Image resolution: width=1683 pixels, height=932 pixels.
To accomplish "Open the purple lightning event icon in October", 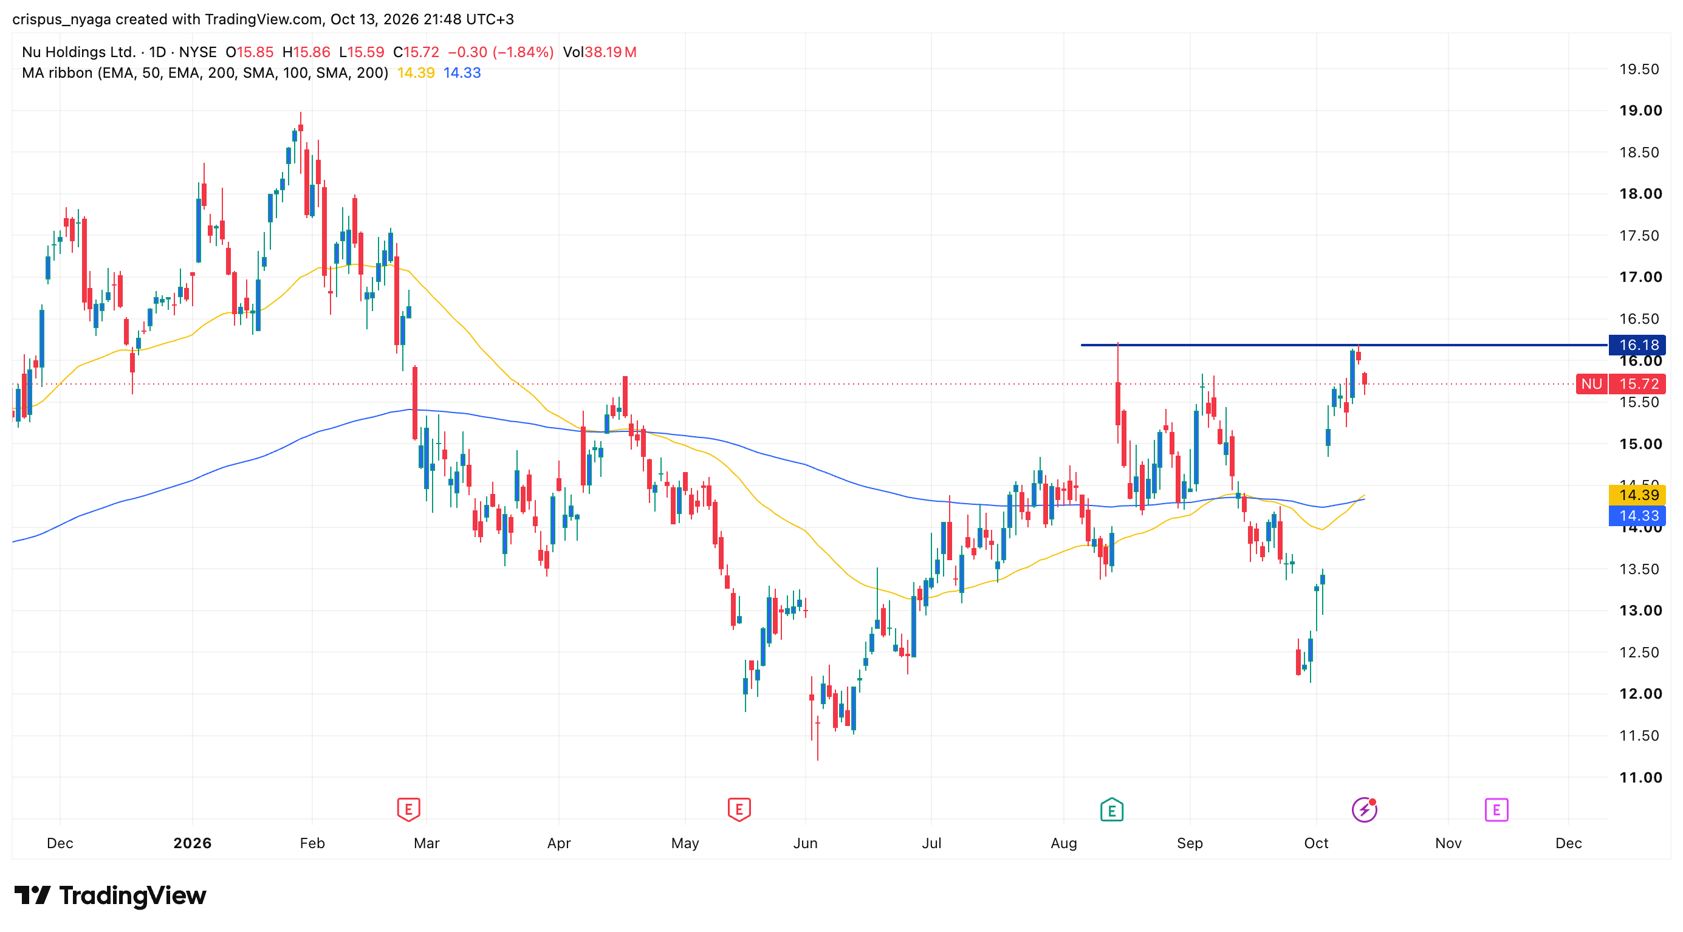I will (x=1364, y=810).
